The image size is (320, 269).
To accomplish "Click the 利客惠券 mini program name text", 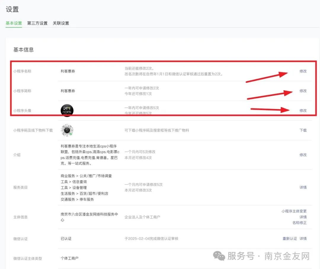I will tap(67, 71).
